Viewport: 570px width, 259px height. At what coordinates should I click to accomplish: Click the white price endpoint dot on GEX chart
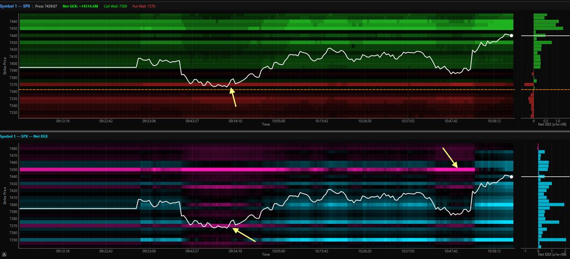(512, 36)
